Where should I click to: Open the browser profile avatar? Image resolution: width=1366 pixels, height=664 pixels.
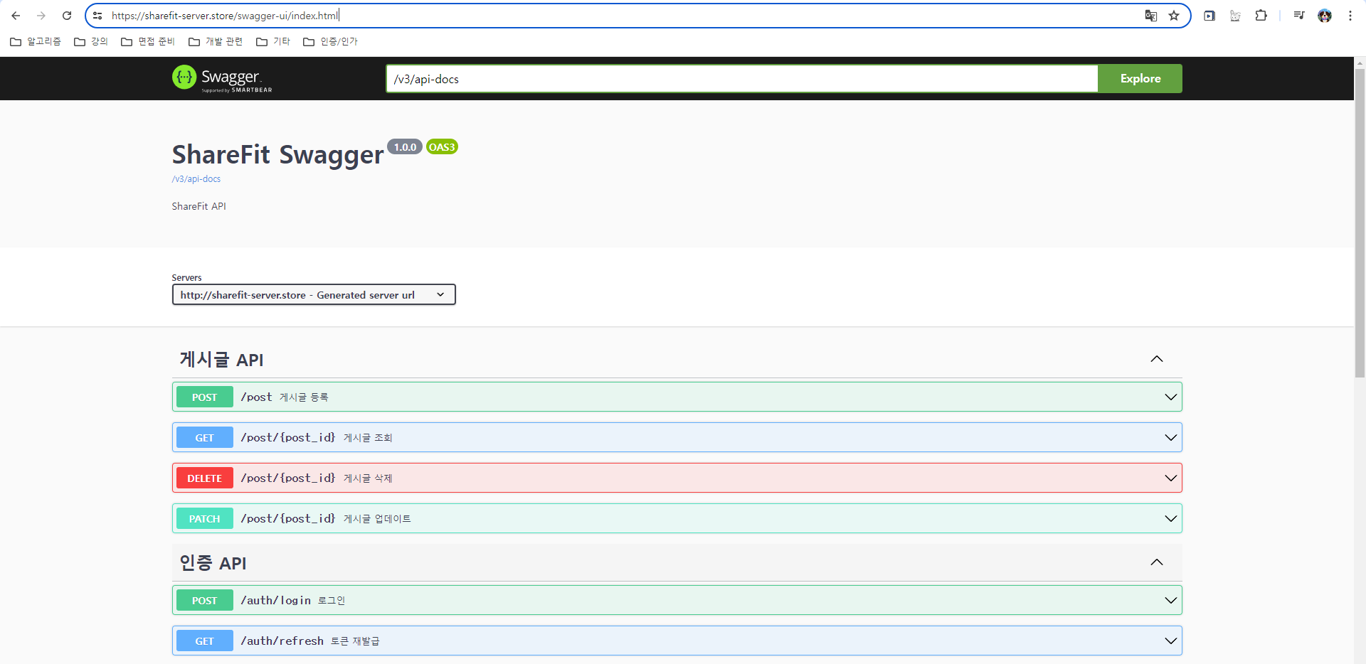[x=1325, y=16]
